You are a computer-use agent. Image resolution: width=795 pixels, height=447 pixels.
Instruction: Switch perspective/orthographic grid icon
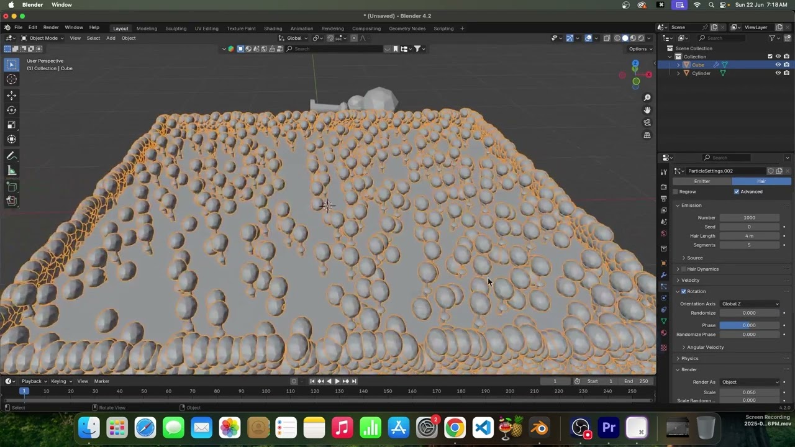(x=647, y=135)
